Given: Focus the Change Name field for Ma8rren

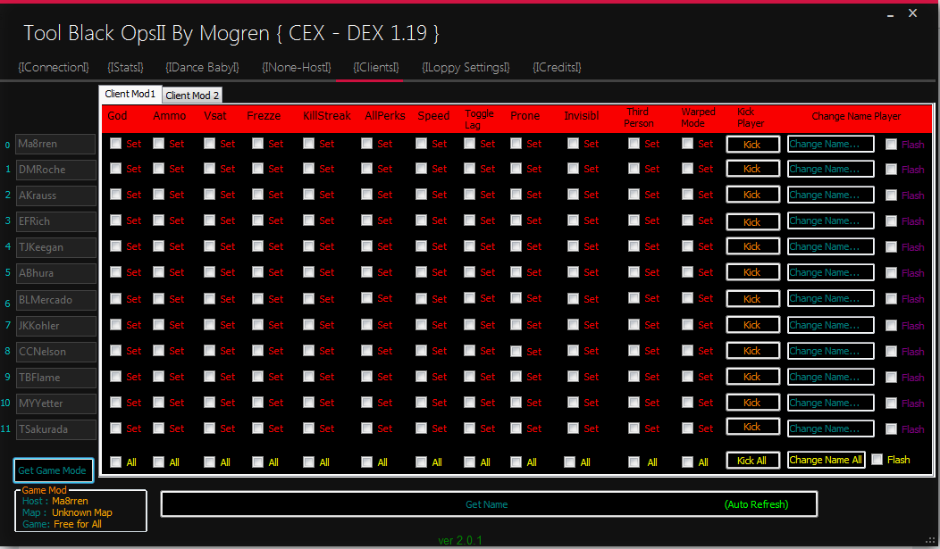Looking at the screenshot, I should pyautogui.click(x=830, y=144).
